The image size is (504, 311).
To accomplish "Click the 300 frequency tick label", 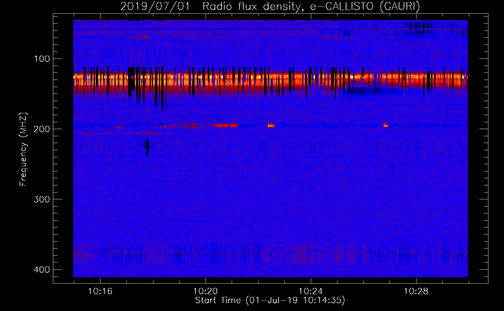I will click(42, 199).
